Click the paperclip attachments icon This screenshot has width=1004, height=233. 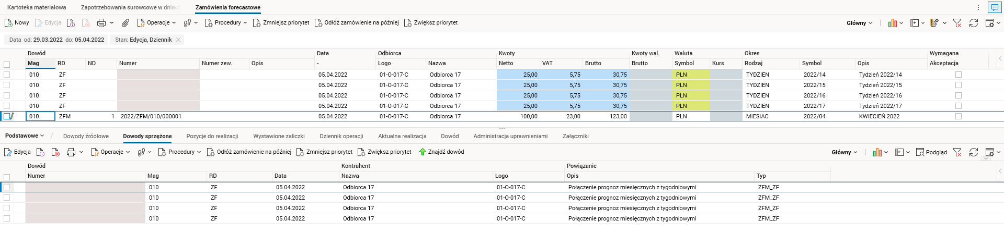point(125,23)
